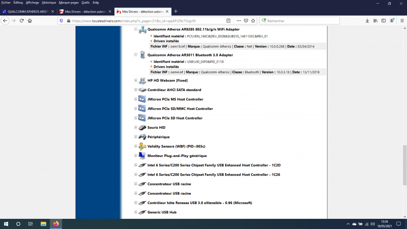Expand the JMicron PCIe SD Host Controller entry
The width and height of the screenshot is (407, 229).
pyautogui.click(x=136, y=118)
